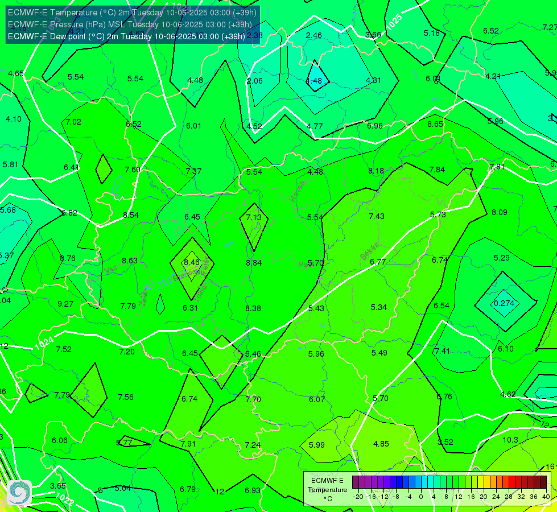Click the 5.46 dew point value
Image resolution: width=557 pixels, height=512 pixels.
pyautogui.click(x=253, y=354)
